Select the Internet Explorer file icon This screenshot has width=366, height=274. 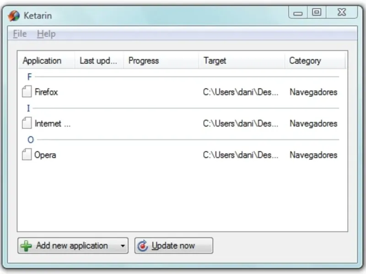click(27, 123)
